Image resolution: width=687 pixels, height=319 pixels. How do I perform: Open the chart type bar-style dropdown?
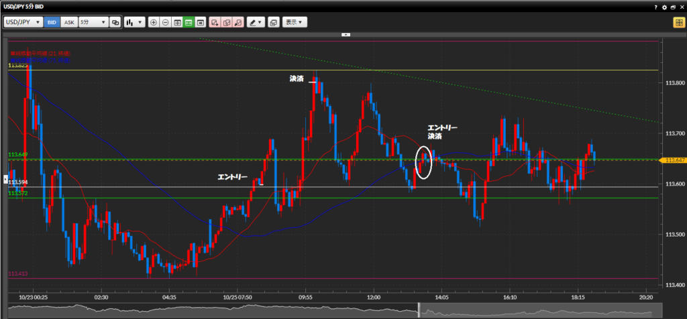pyautogui.click(x=134, y=22)
